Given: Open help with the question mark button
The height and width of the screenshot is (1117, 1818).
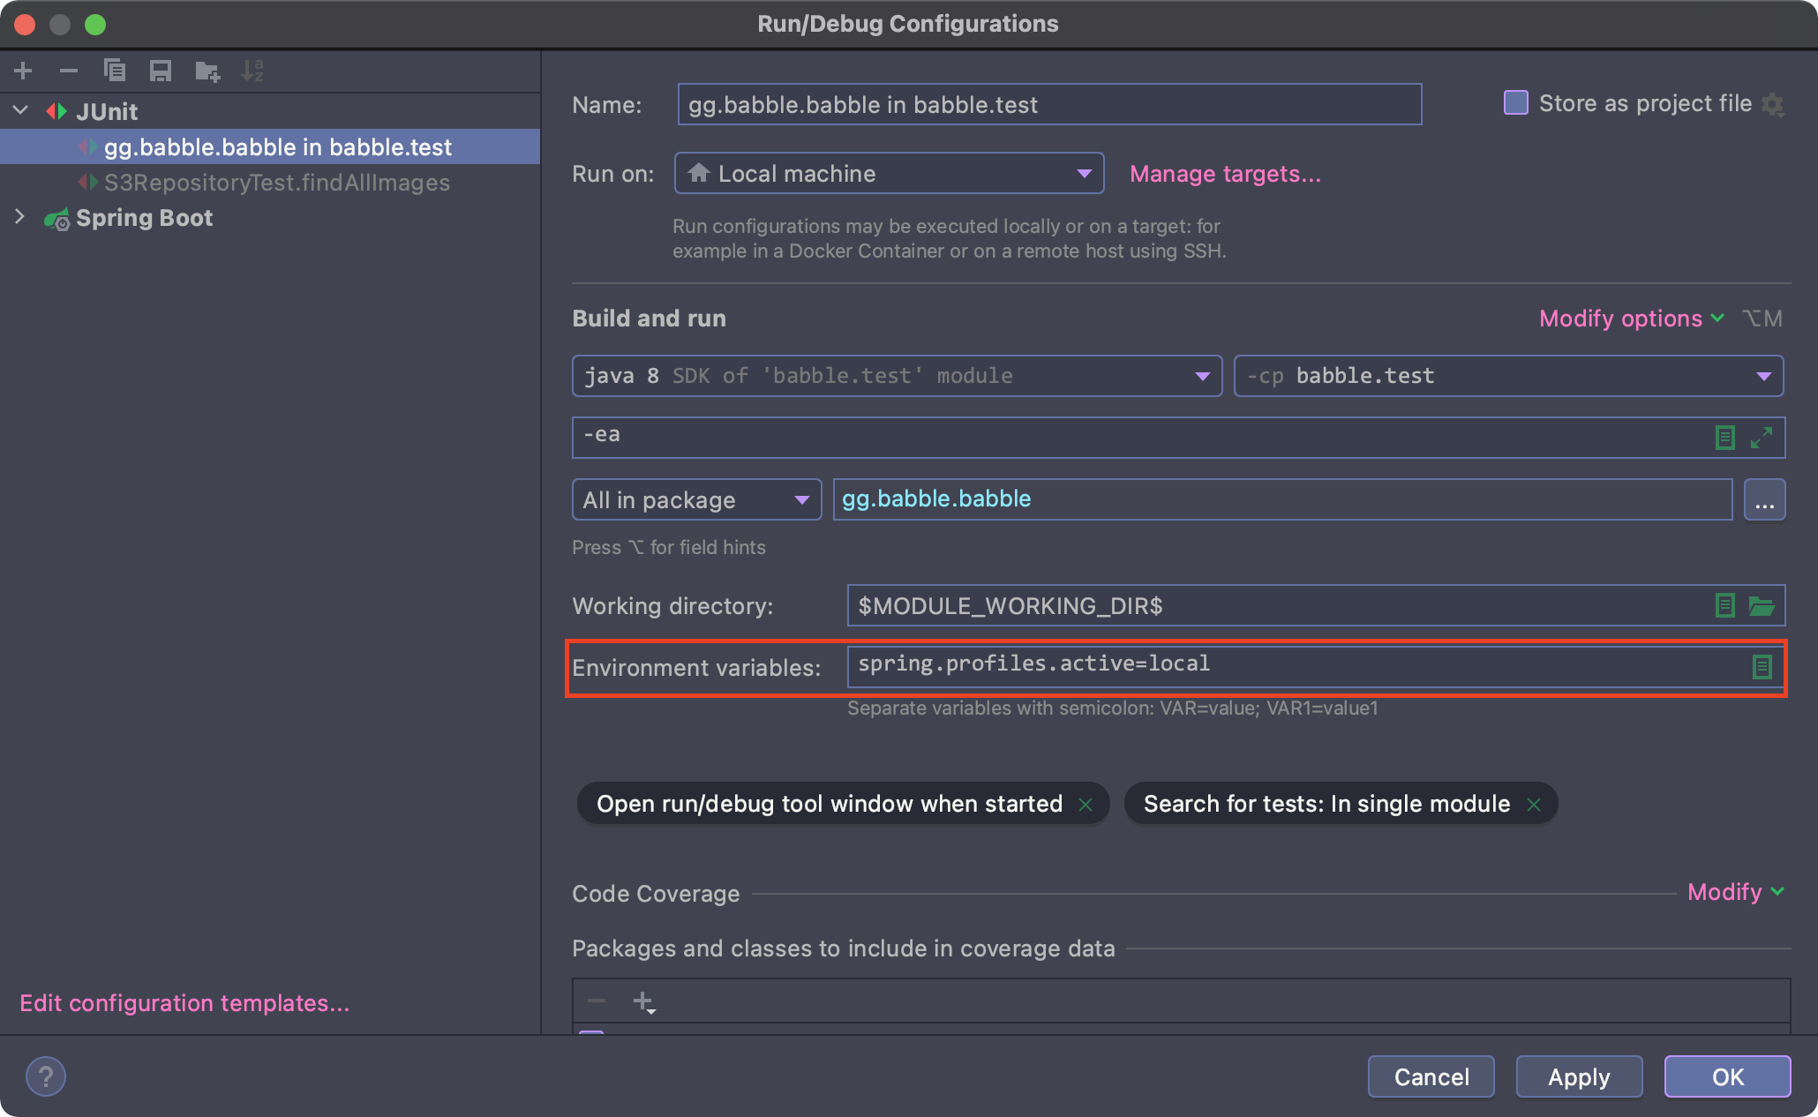Looking at the screenshot, I should [x=46, y=1076].
